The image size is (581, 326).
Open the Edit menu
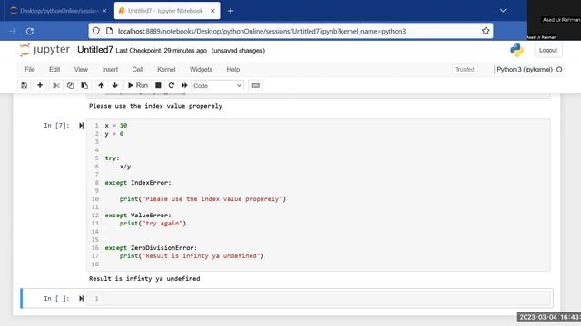[54, 69]
